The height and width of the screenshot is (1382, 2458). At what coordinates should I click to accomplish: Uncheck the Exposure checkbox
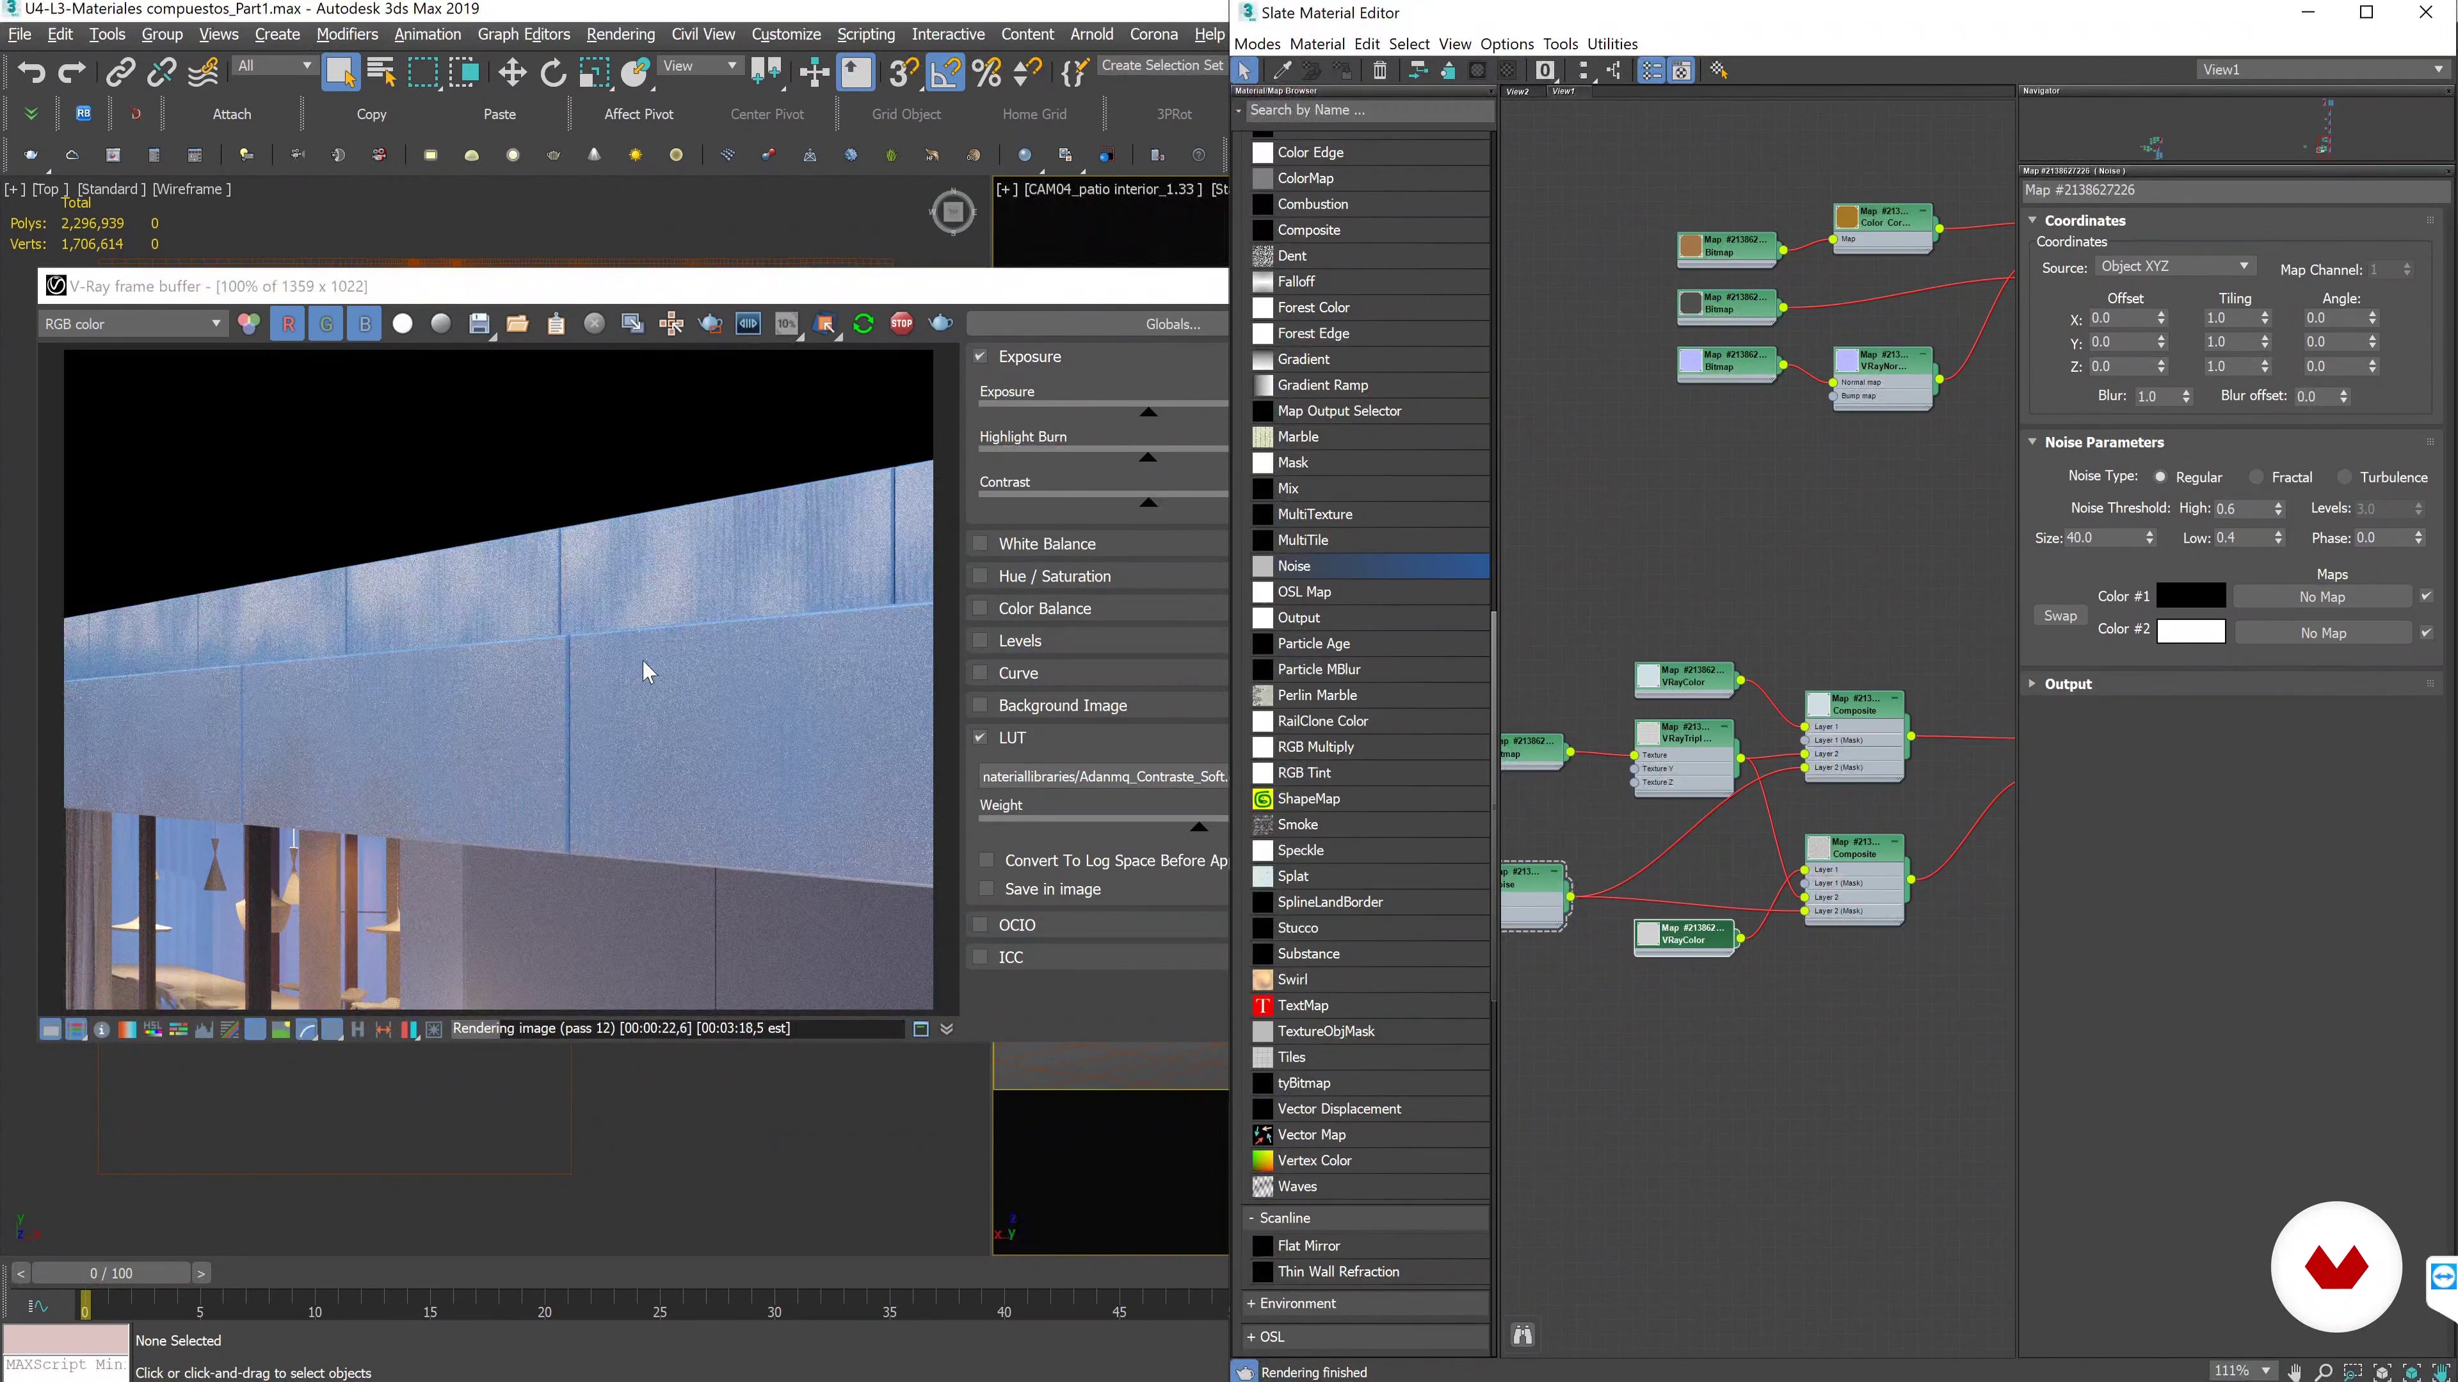[980, 356]
